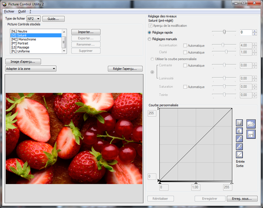Viewport: 263px width, 208px height.
Task: Select Utiliser la courbe personnalisée option
Action: tap(152, 59)
